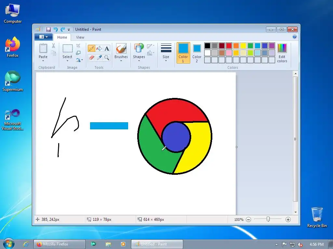Image resolution: width=333 pixels, height=249 pixels.
Task: Pick the black color swatch
Action: click(207, 45)
